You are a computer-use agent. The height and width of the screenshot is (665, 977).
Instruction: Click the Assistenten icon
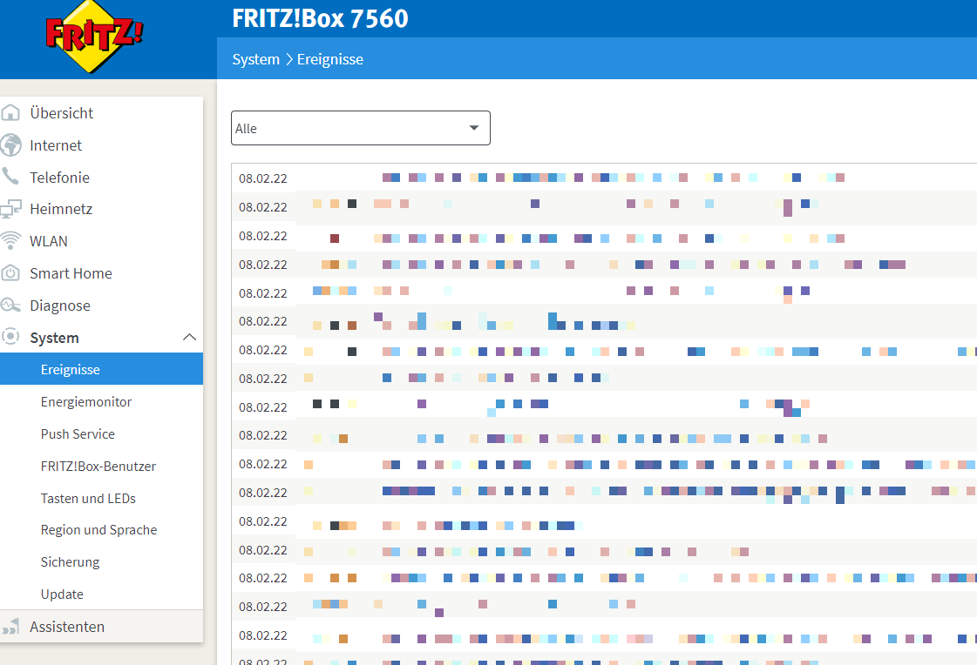point(10,627)
